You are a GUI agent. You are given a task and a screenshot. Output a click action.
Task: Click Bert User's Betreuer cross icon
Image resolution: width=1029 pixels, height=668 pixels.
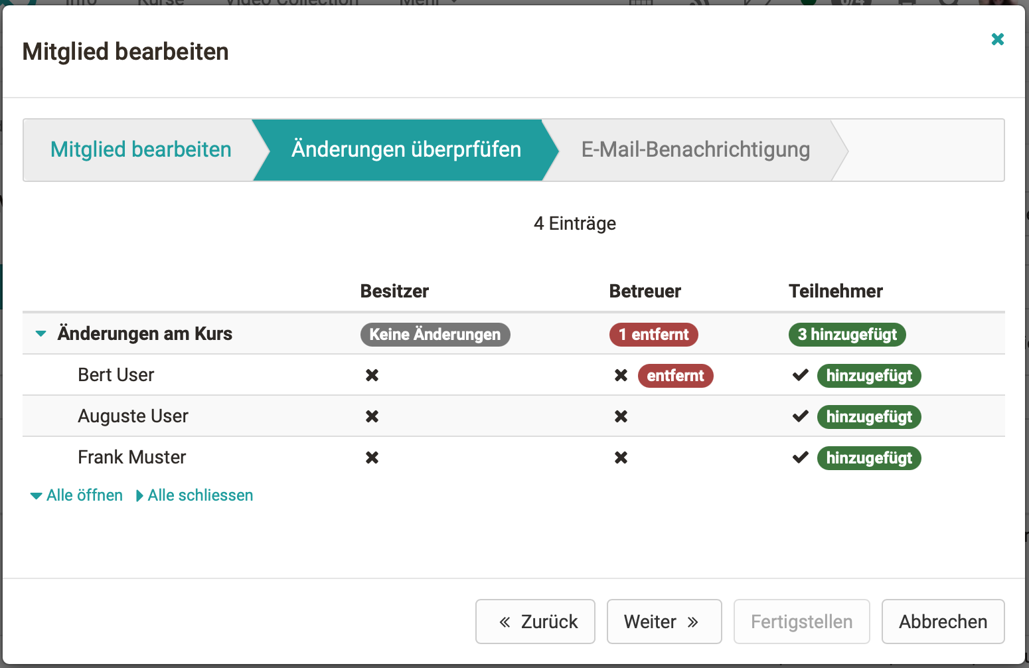621,375
